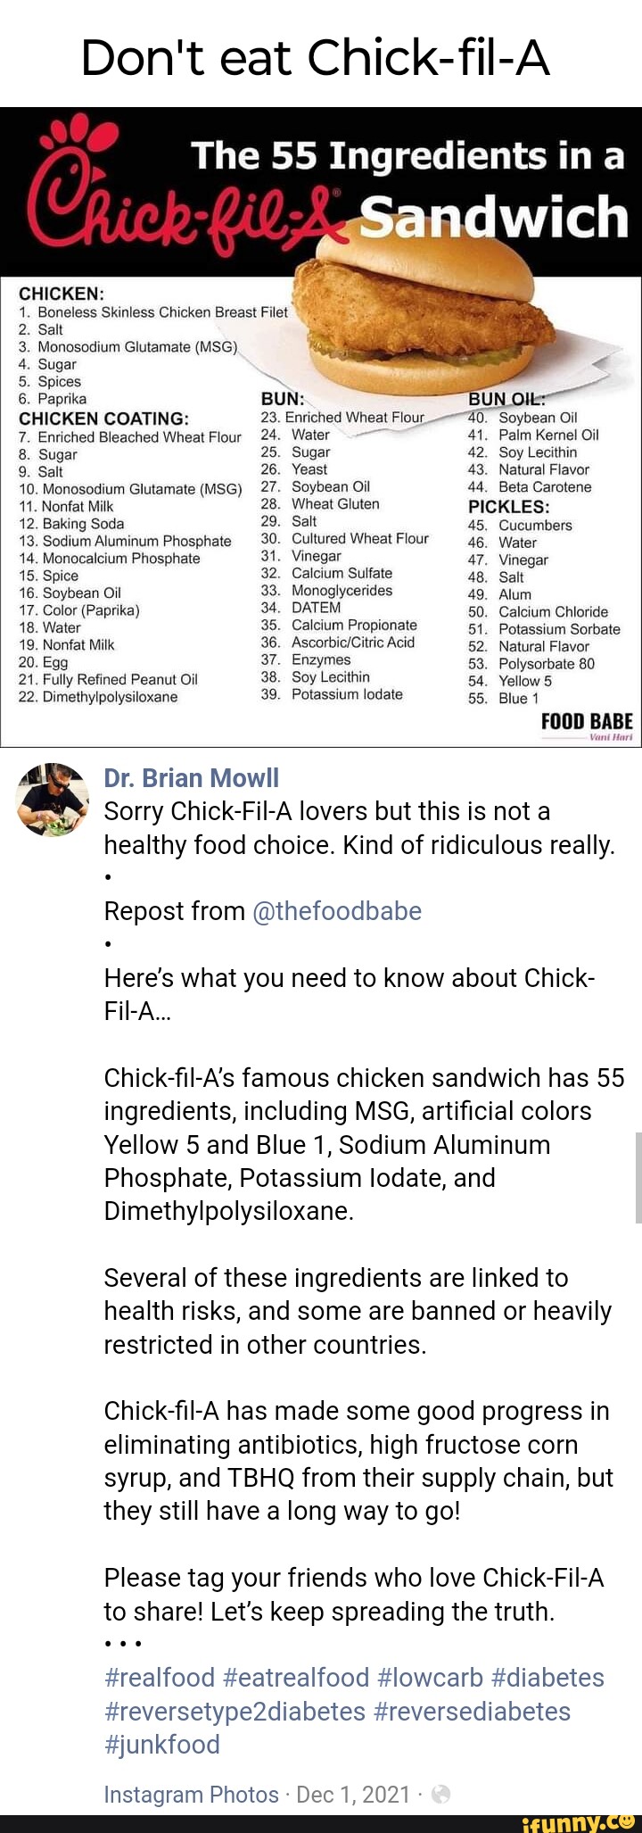Click the scrollbar handle beside the post text
642x1833 pixels.
pos(638,1177)
